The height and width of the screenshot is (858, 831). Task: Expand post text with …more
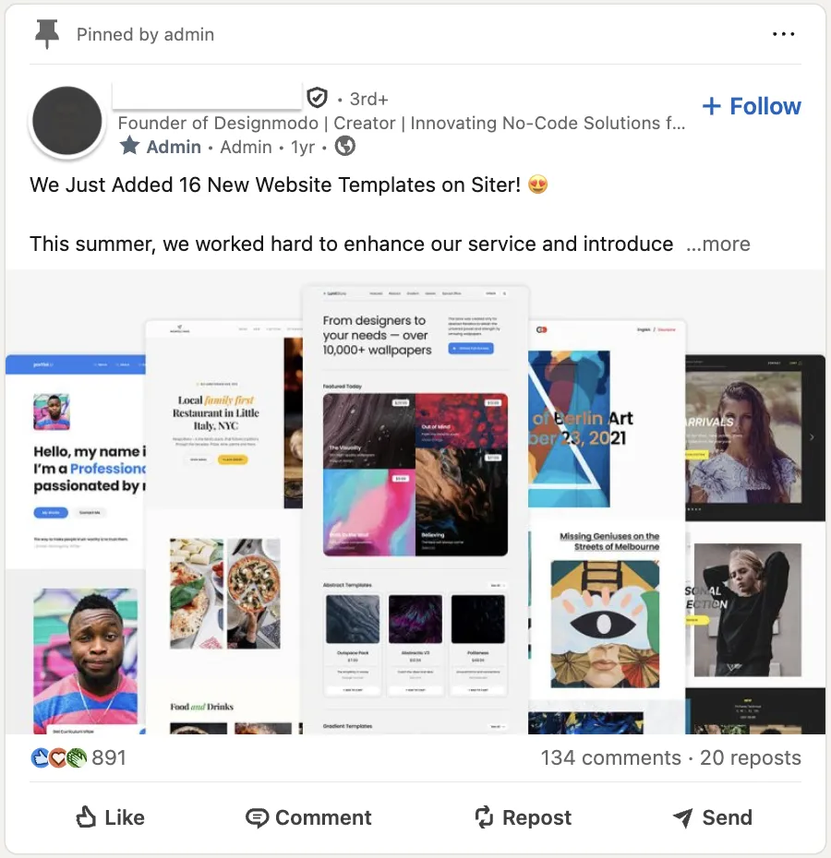(718, 244)
